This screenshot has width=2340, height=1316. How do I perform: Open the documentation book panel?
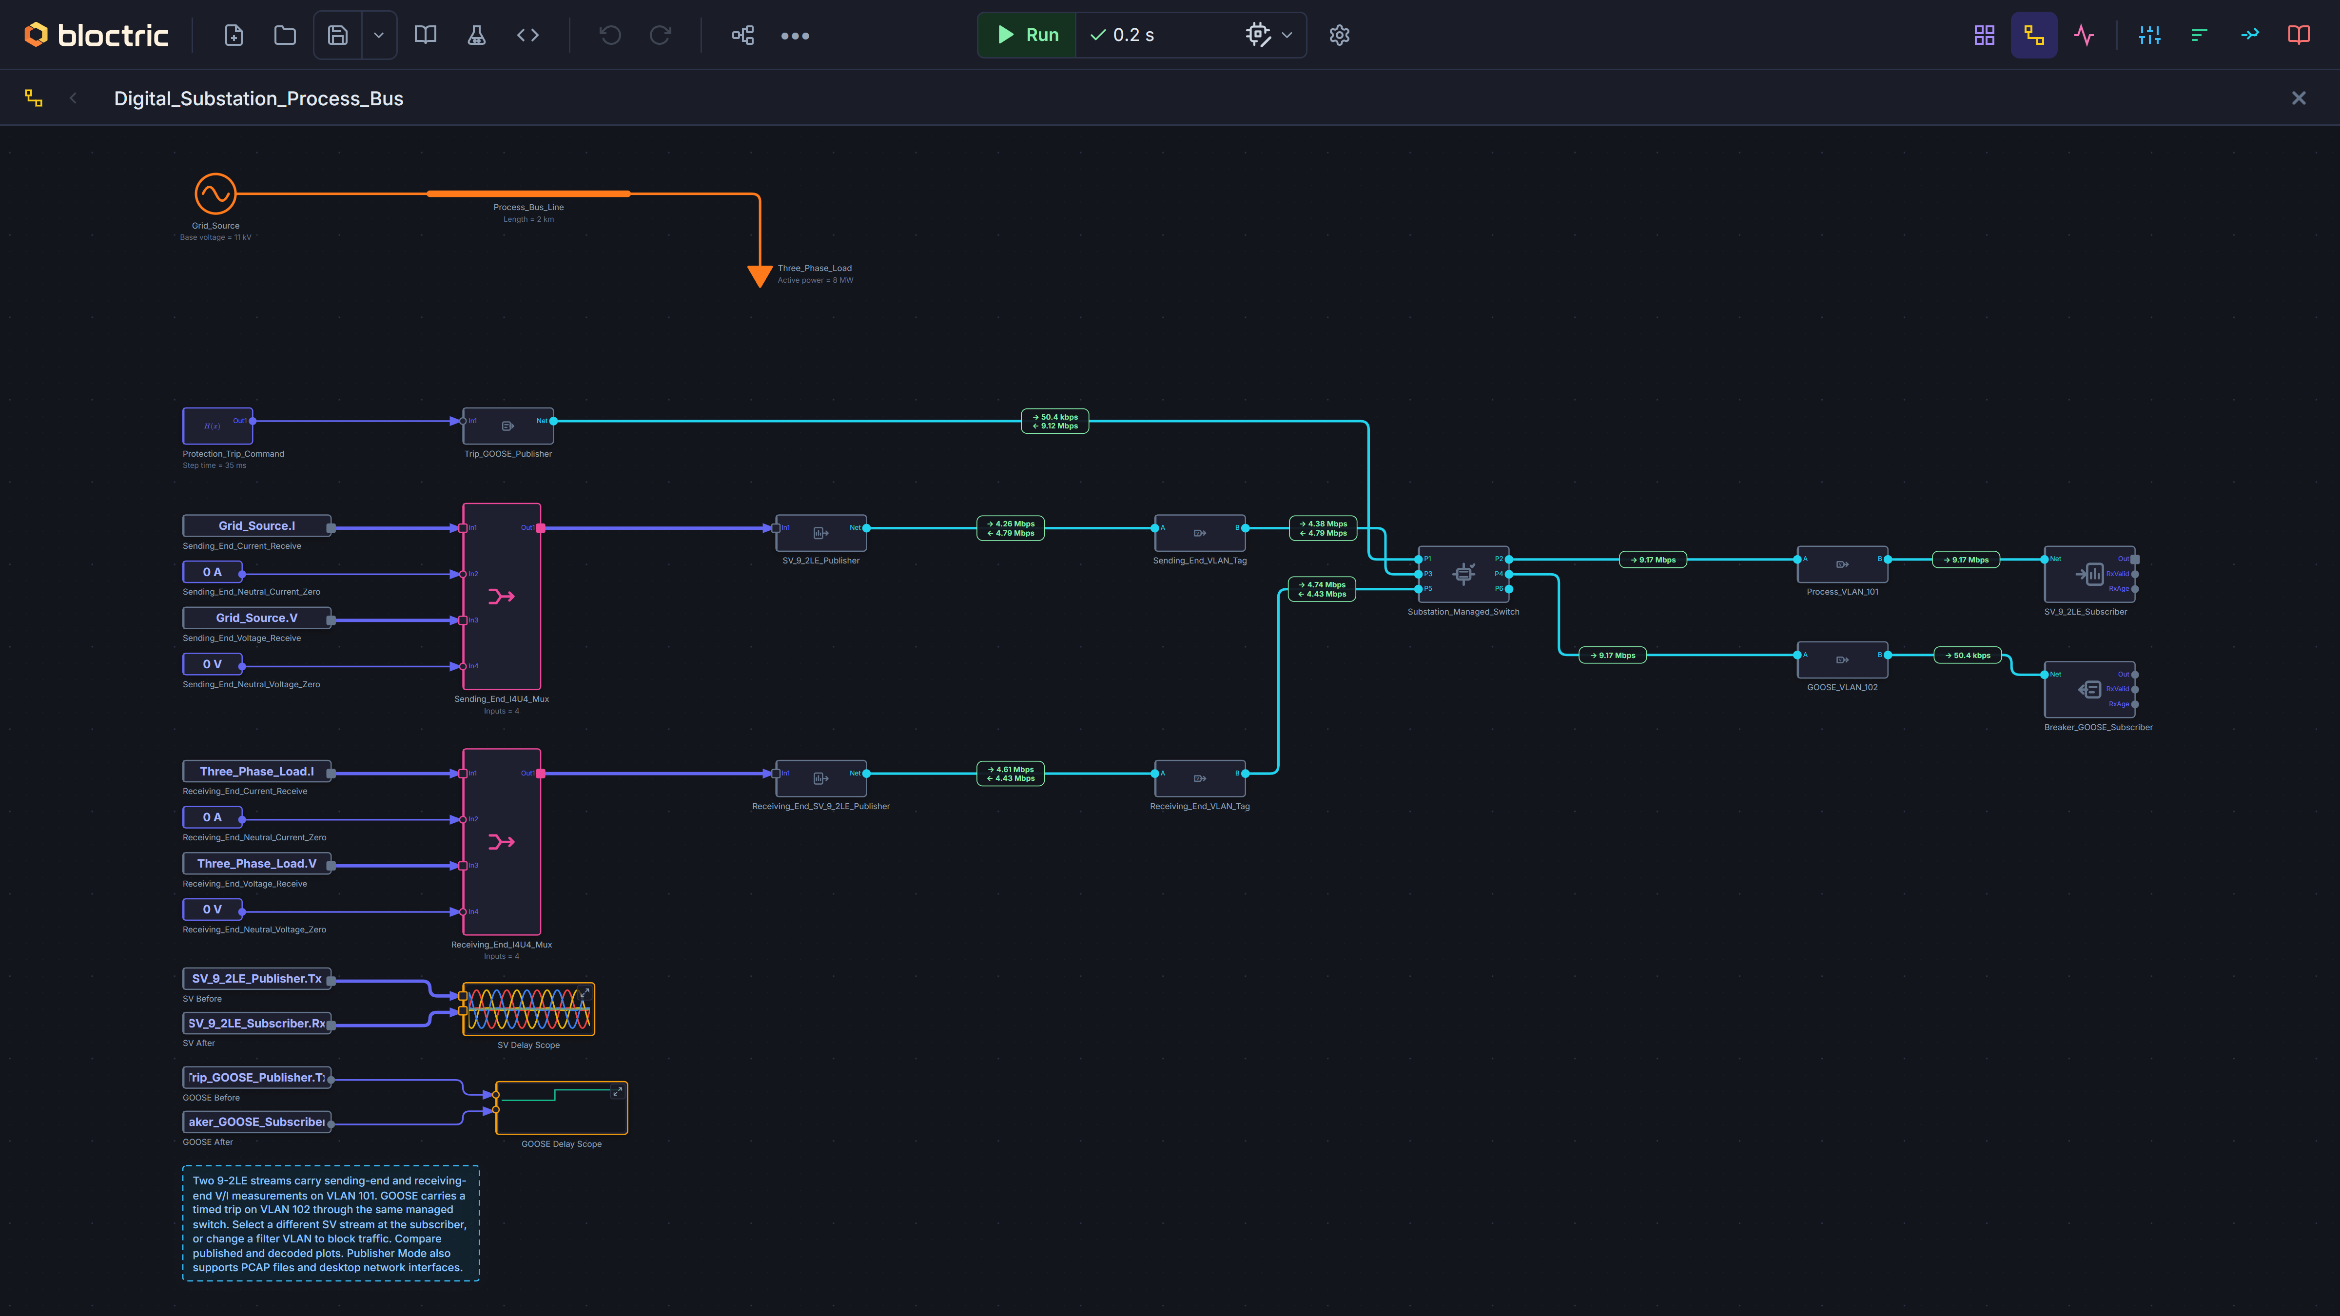2299,36
